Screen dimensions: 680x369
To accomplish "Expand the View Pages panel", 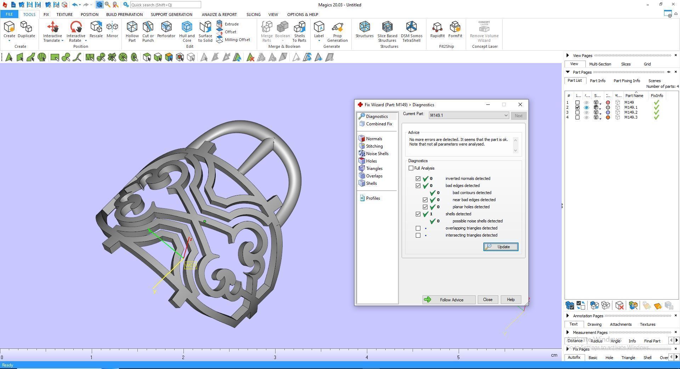I will 568,55.
